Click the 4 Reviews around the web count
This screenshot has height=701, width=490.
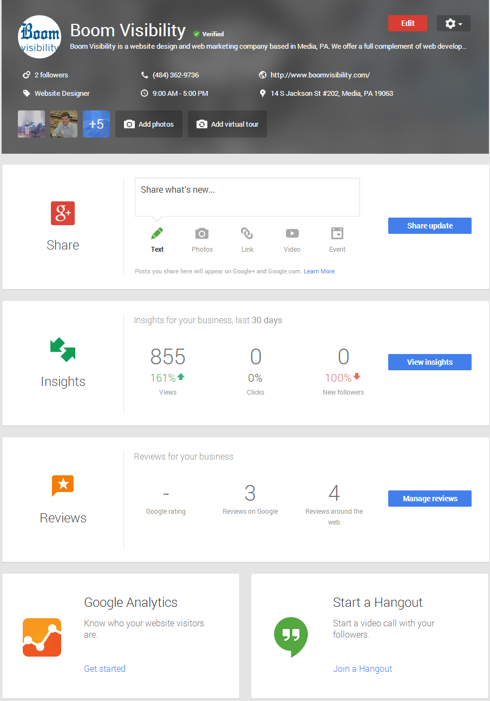[334, 493]
